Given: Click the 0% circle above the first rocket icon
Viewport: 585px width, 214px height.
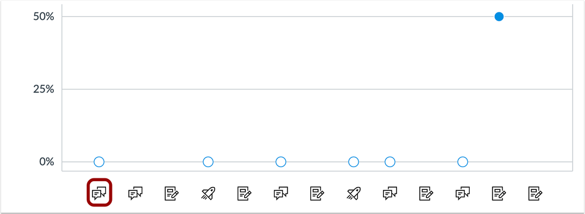Looking at the screenshot, I should click(208, 162).
